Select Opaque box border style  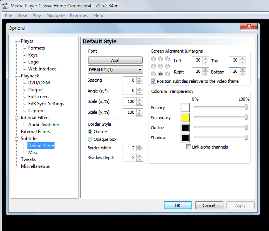point(90,139)
